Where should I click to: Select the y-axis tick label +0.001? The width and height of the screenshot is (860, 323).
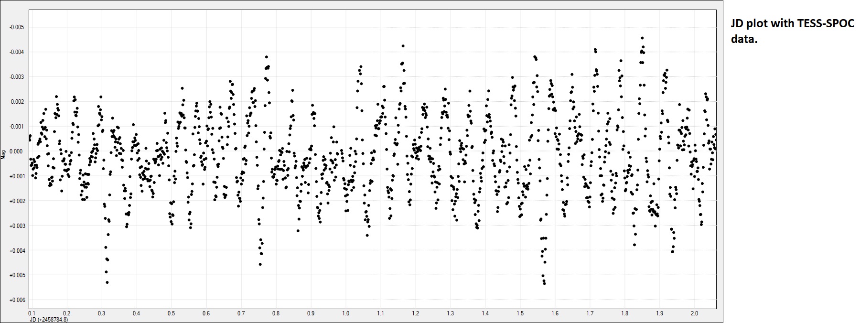(x=16, y=176)
